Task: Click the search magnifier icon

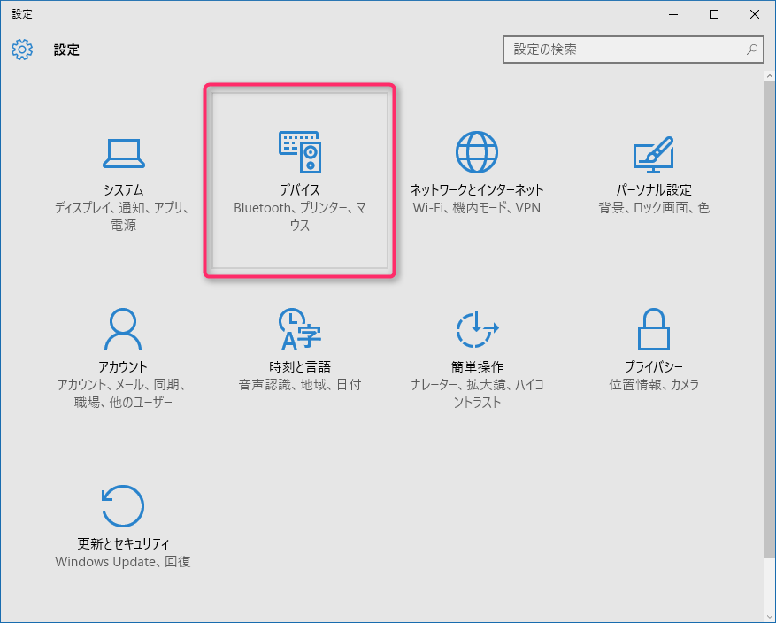Action: (x=751, y=50)
